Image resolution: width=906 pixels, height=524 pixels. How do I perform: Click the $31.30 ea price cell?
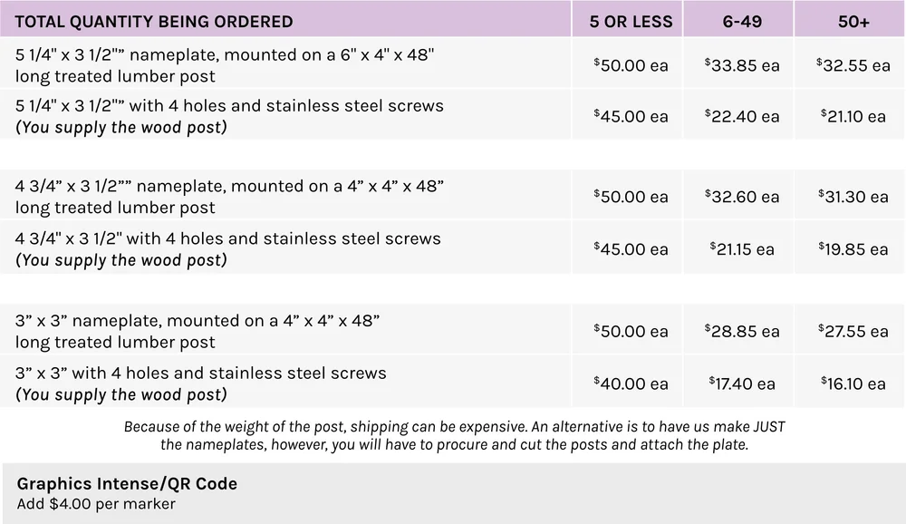pos(853,196)
